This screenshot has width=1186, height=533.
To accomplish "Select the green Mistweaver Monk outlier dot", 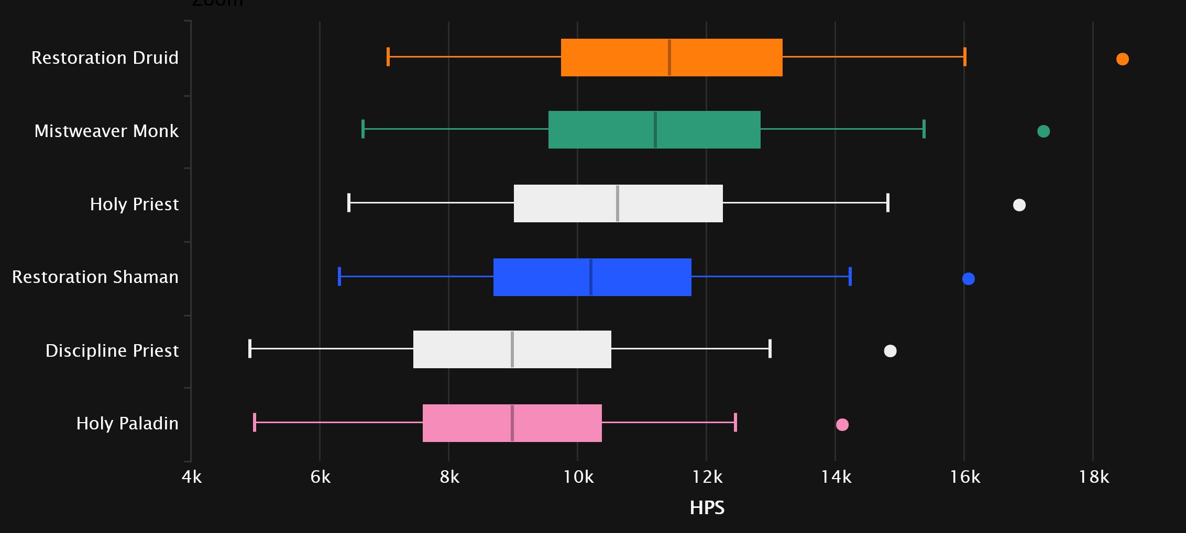I will (1043, 131).
